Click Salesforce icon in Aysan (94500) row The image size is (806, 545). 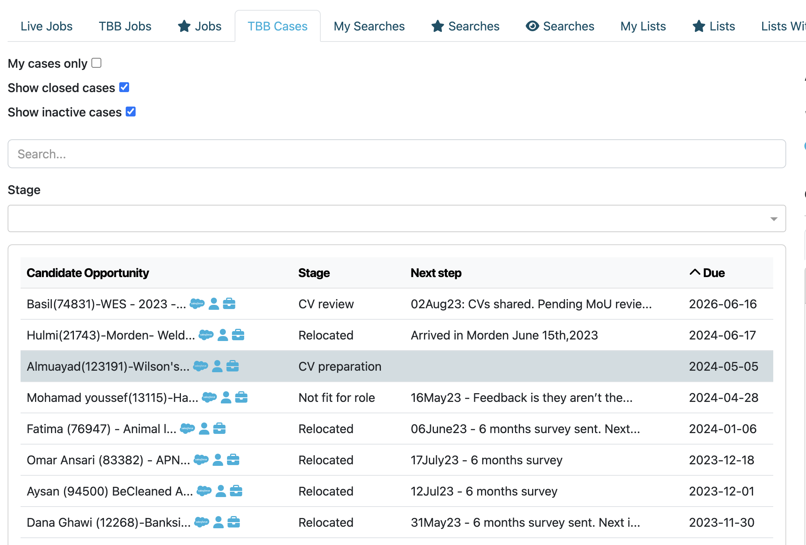[204, 491]
